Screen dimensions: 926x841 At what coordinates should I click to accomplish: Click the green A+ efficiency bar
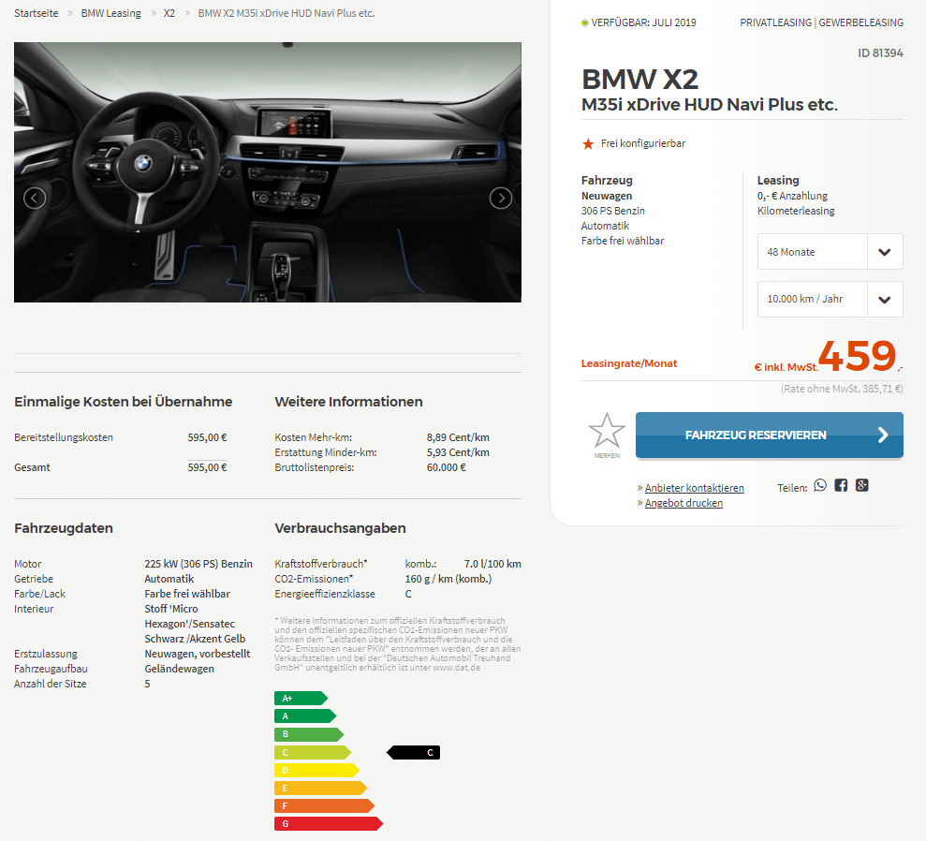(301, 698)
